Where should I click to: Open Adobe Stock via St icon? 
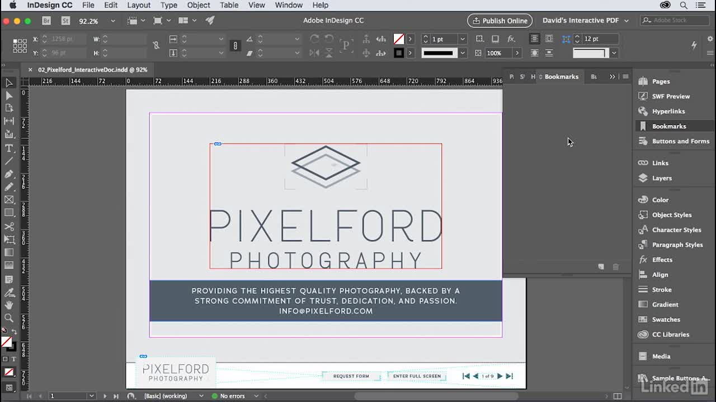65,21
